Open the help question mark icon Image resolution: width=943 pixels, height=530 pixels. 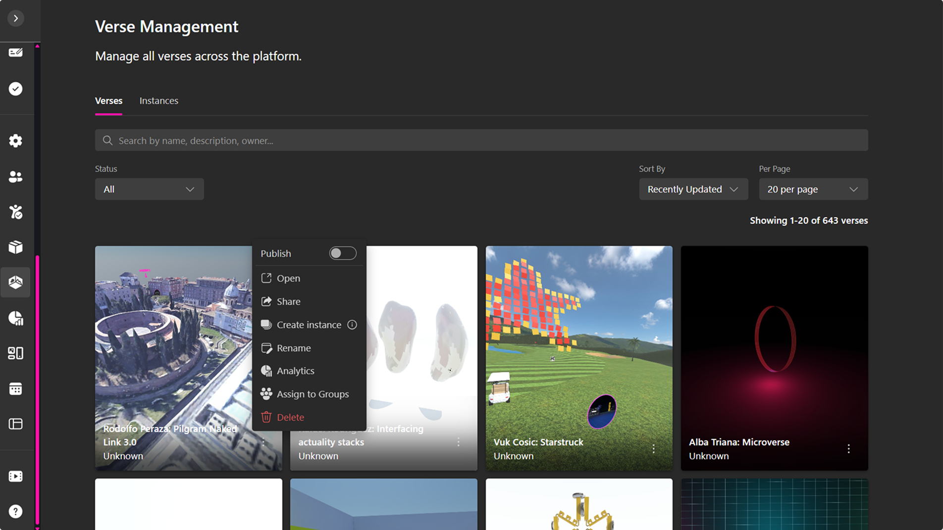tap(16, 511)
